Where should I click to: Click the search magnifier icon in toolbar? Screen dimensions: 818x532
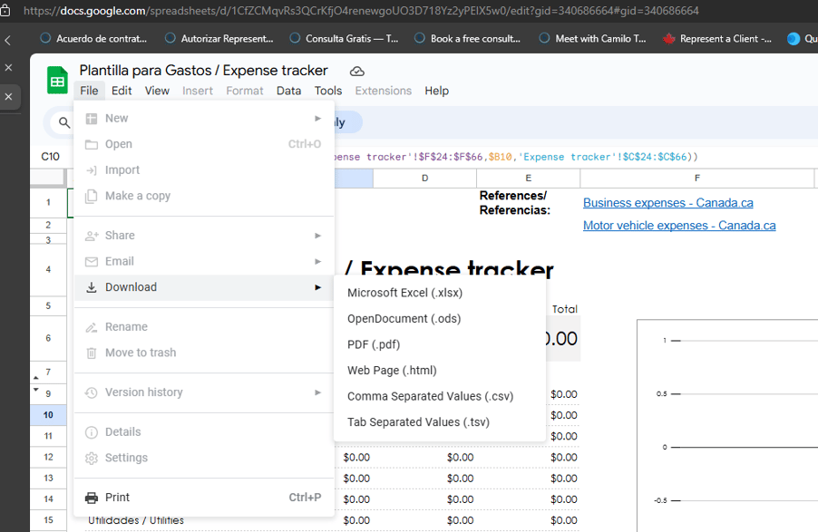tap(64, 122)
